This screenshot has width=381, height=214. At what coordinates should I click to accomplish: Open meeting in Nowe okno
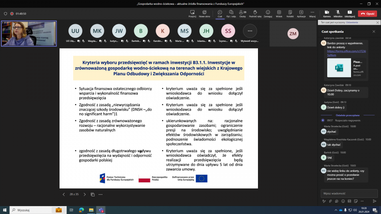coord(204,14)
